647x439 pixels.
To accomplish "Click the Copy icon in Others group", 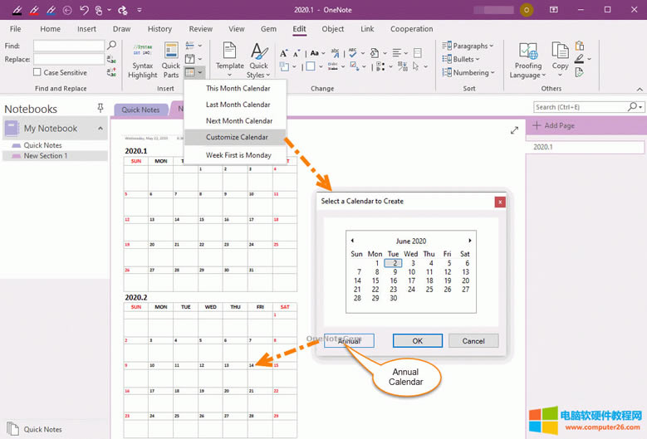I will point(561,51).
